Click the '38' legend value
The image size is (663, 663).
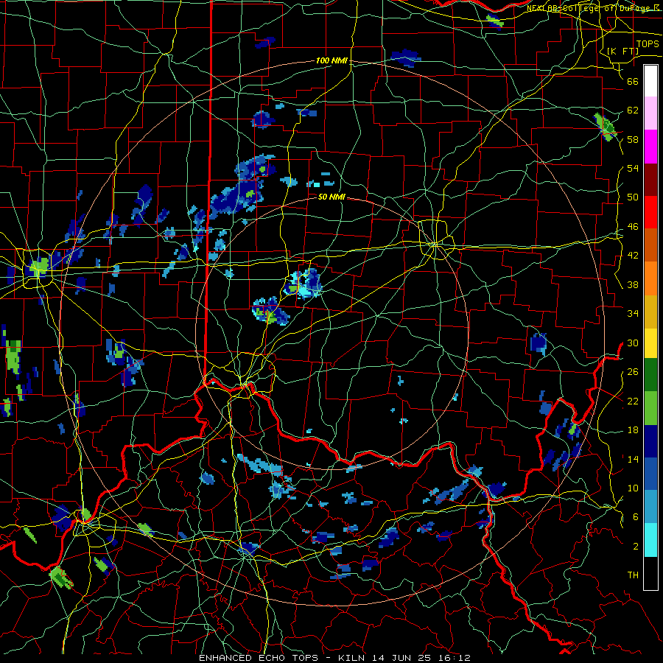point(633,285)
